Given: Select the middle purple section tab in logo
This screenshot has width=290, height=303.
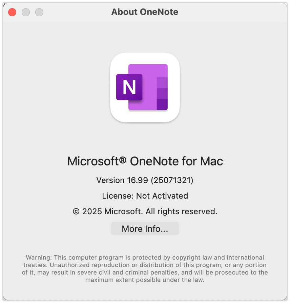Looking at the screenshot, I should click(162, 94).
